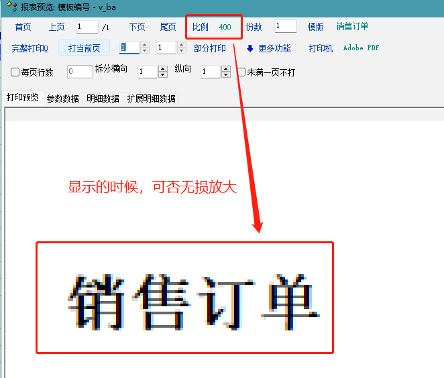444x378 pixels.
Task: Select the 扩展明细数据 tab
Action: (x=152, y=99)
